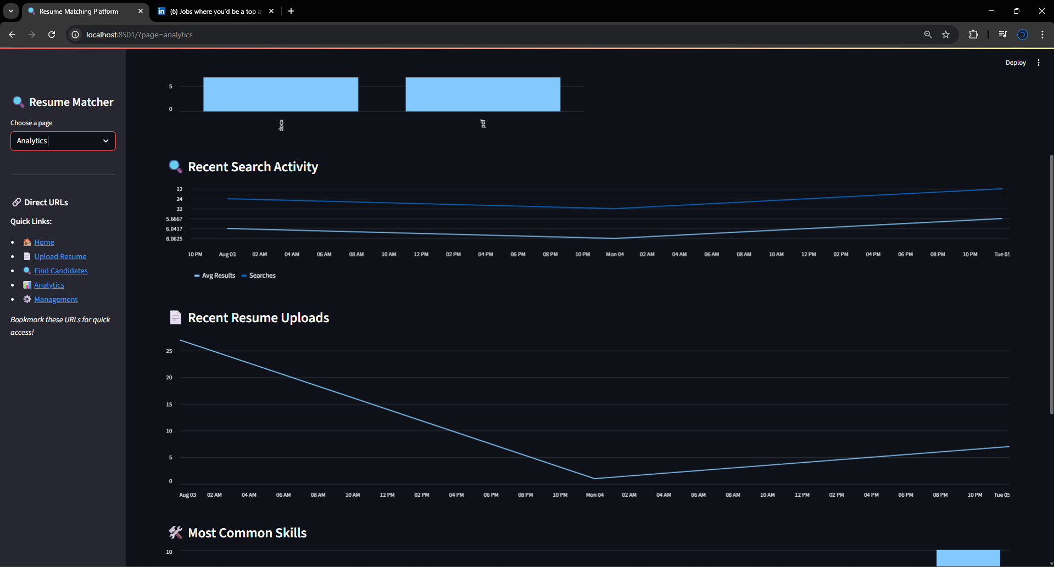The image size is (1054, 567).
Task: Bookmark this page with the star icon
Action: (x=946, y=35)
